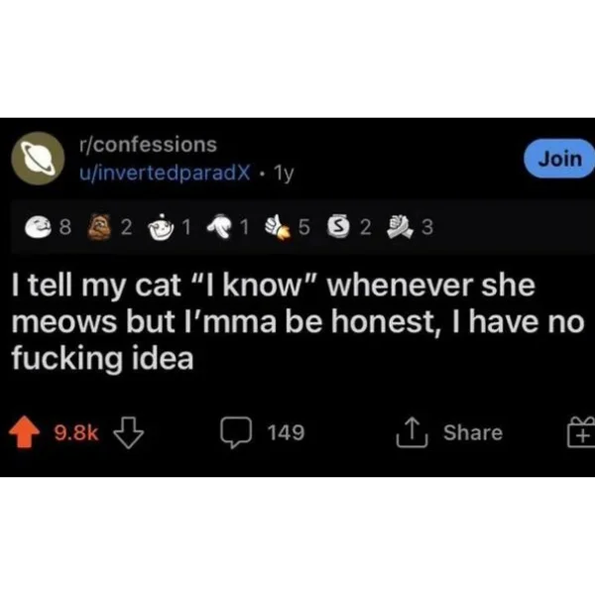Open the 149 comments count

[x=286, y=432]
